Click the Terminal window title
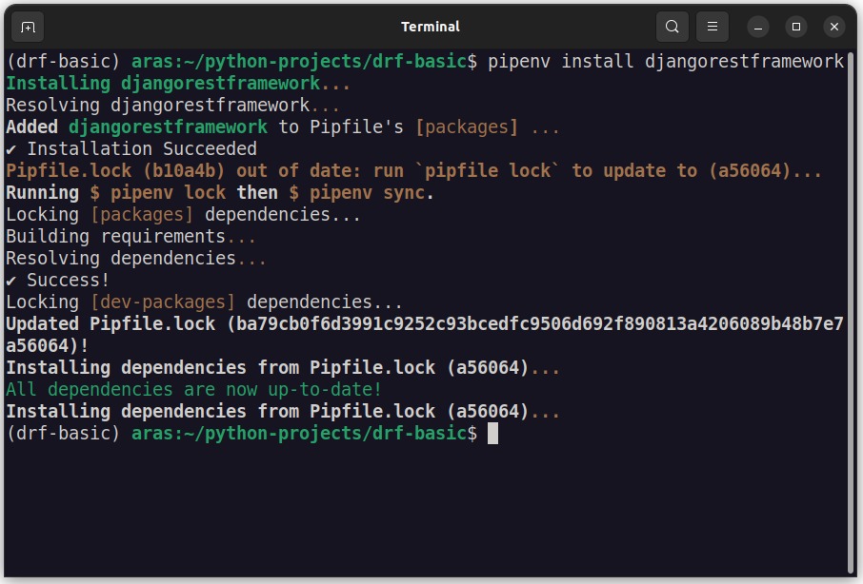Viewport: 863px width, 584px height. pos(431,27)
